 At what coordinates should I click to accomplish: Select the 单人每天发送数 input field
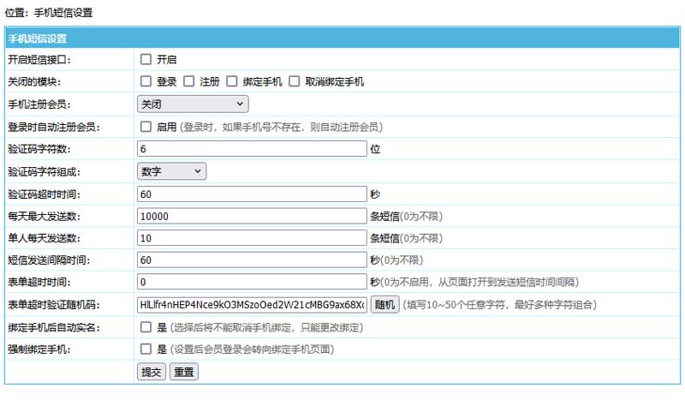pyautogui.click(x=252, y=238)
